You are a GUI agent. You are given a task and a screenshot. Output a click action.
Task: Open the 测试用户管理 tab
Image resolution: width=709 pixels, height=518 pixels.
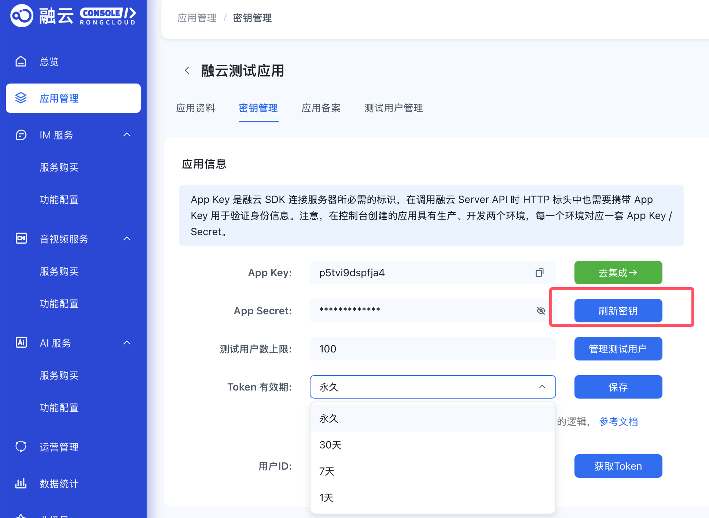(x=393, y=108)
